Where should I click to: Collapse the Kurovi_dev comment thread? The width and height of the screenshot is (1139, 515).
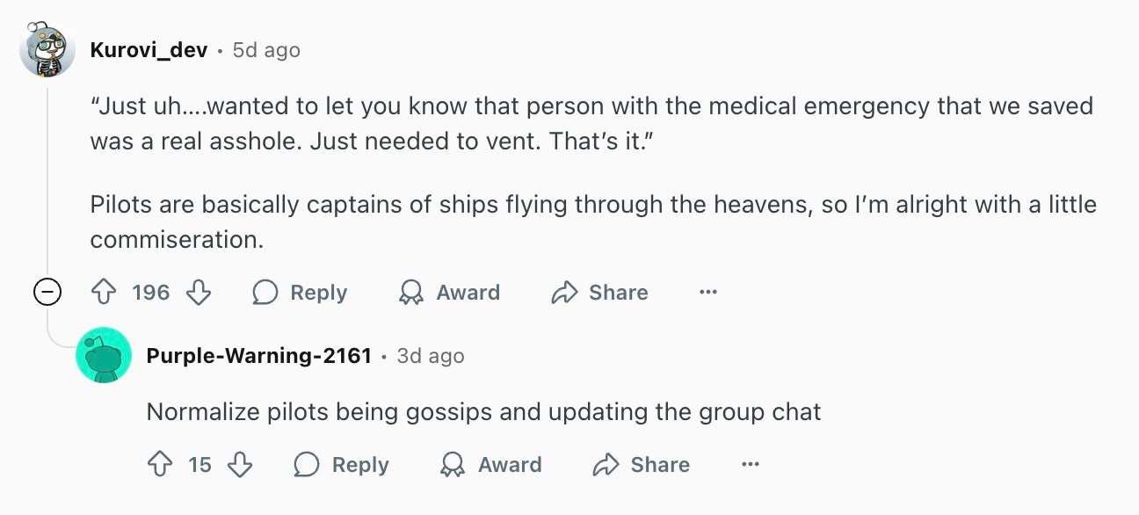pos(47,293)
